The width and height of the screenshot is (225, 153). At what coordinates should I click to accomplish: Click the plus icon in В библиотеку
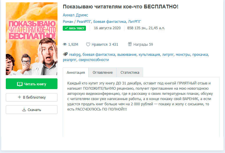(x=19, y=97)
